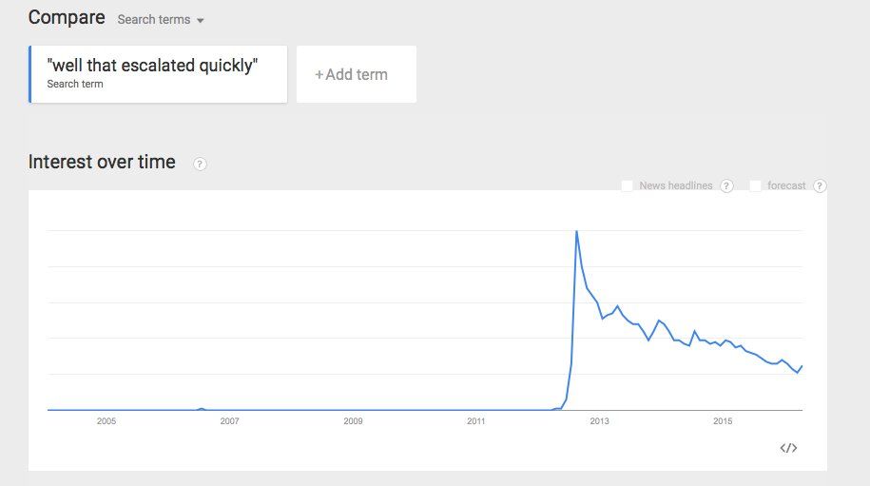Toggle the forecast checkbox
The height and width of the screenshot is (486, 870).
point(756,185)
